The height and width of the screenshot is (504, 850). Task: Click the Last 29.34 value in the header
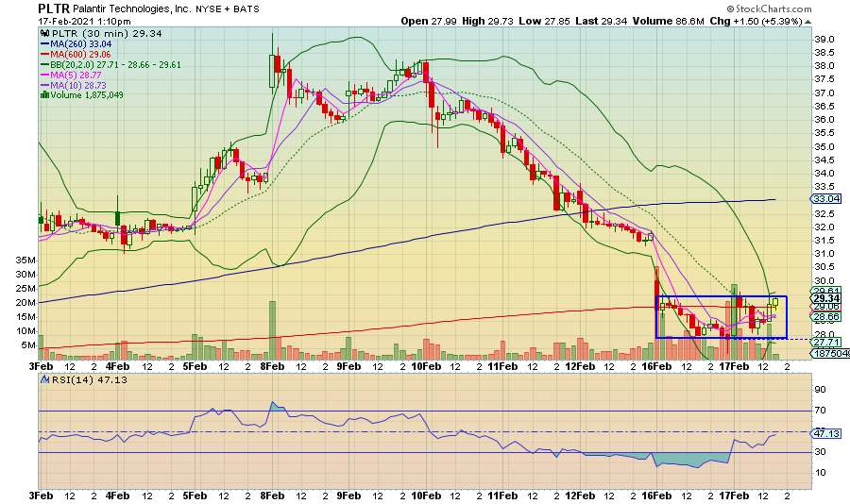pos(602,21)
